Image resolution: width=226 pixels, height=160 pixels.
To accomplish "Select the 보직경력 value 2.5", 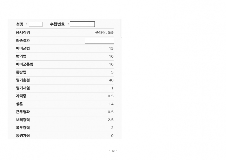I will pos(111,120).
